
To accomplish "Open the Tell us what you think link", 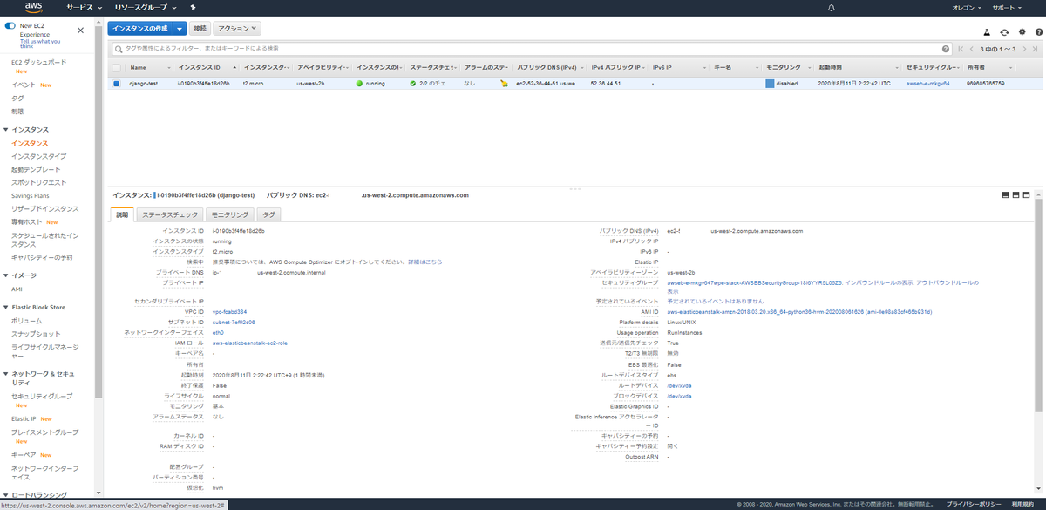I will 40,44.
